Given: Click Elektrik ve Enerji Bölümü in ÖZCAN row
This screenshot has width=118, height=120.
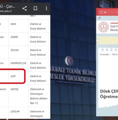Looking at the screenshot, I should click(x=38, y=52).
